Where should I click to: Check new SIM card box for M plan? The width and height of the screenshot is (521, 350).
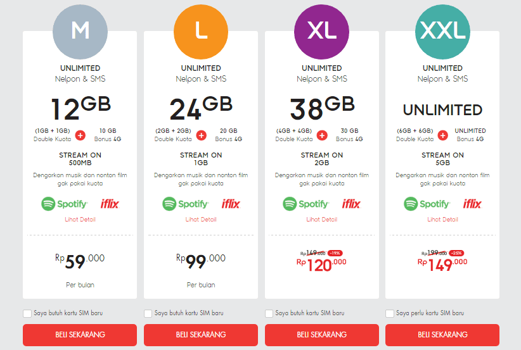pyautogui.click(x=27, y=313)
